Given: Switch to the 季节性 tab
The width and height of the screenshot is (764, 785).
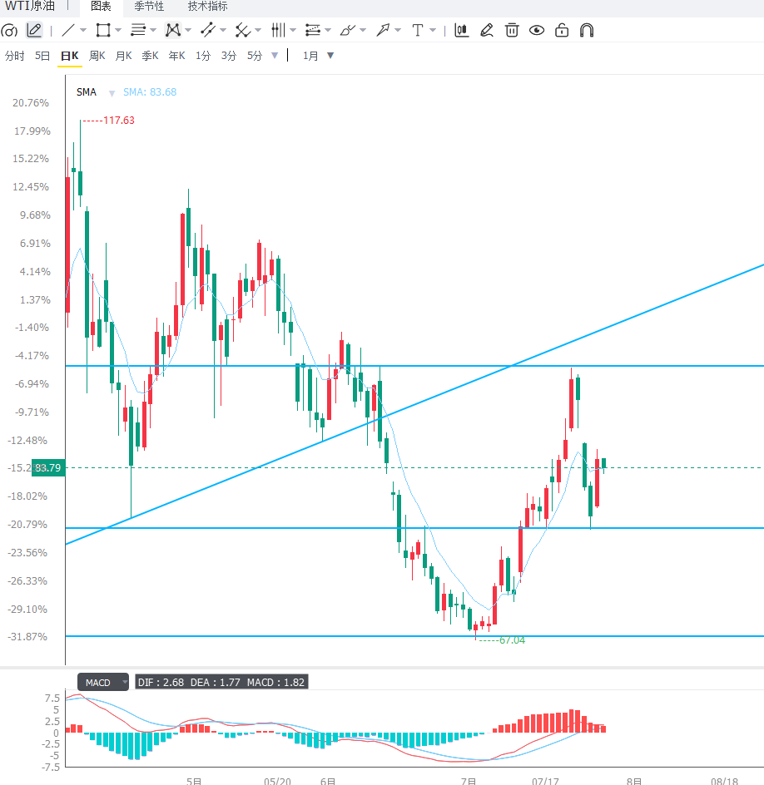Looking at the screenshot, I should pos(149,7).
